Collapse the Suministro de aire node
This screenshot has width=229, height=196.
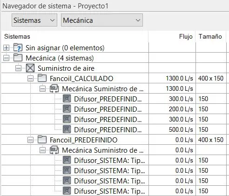(x=18, y=68)
